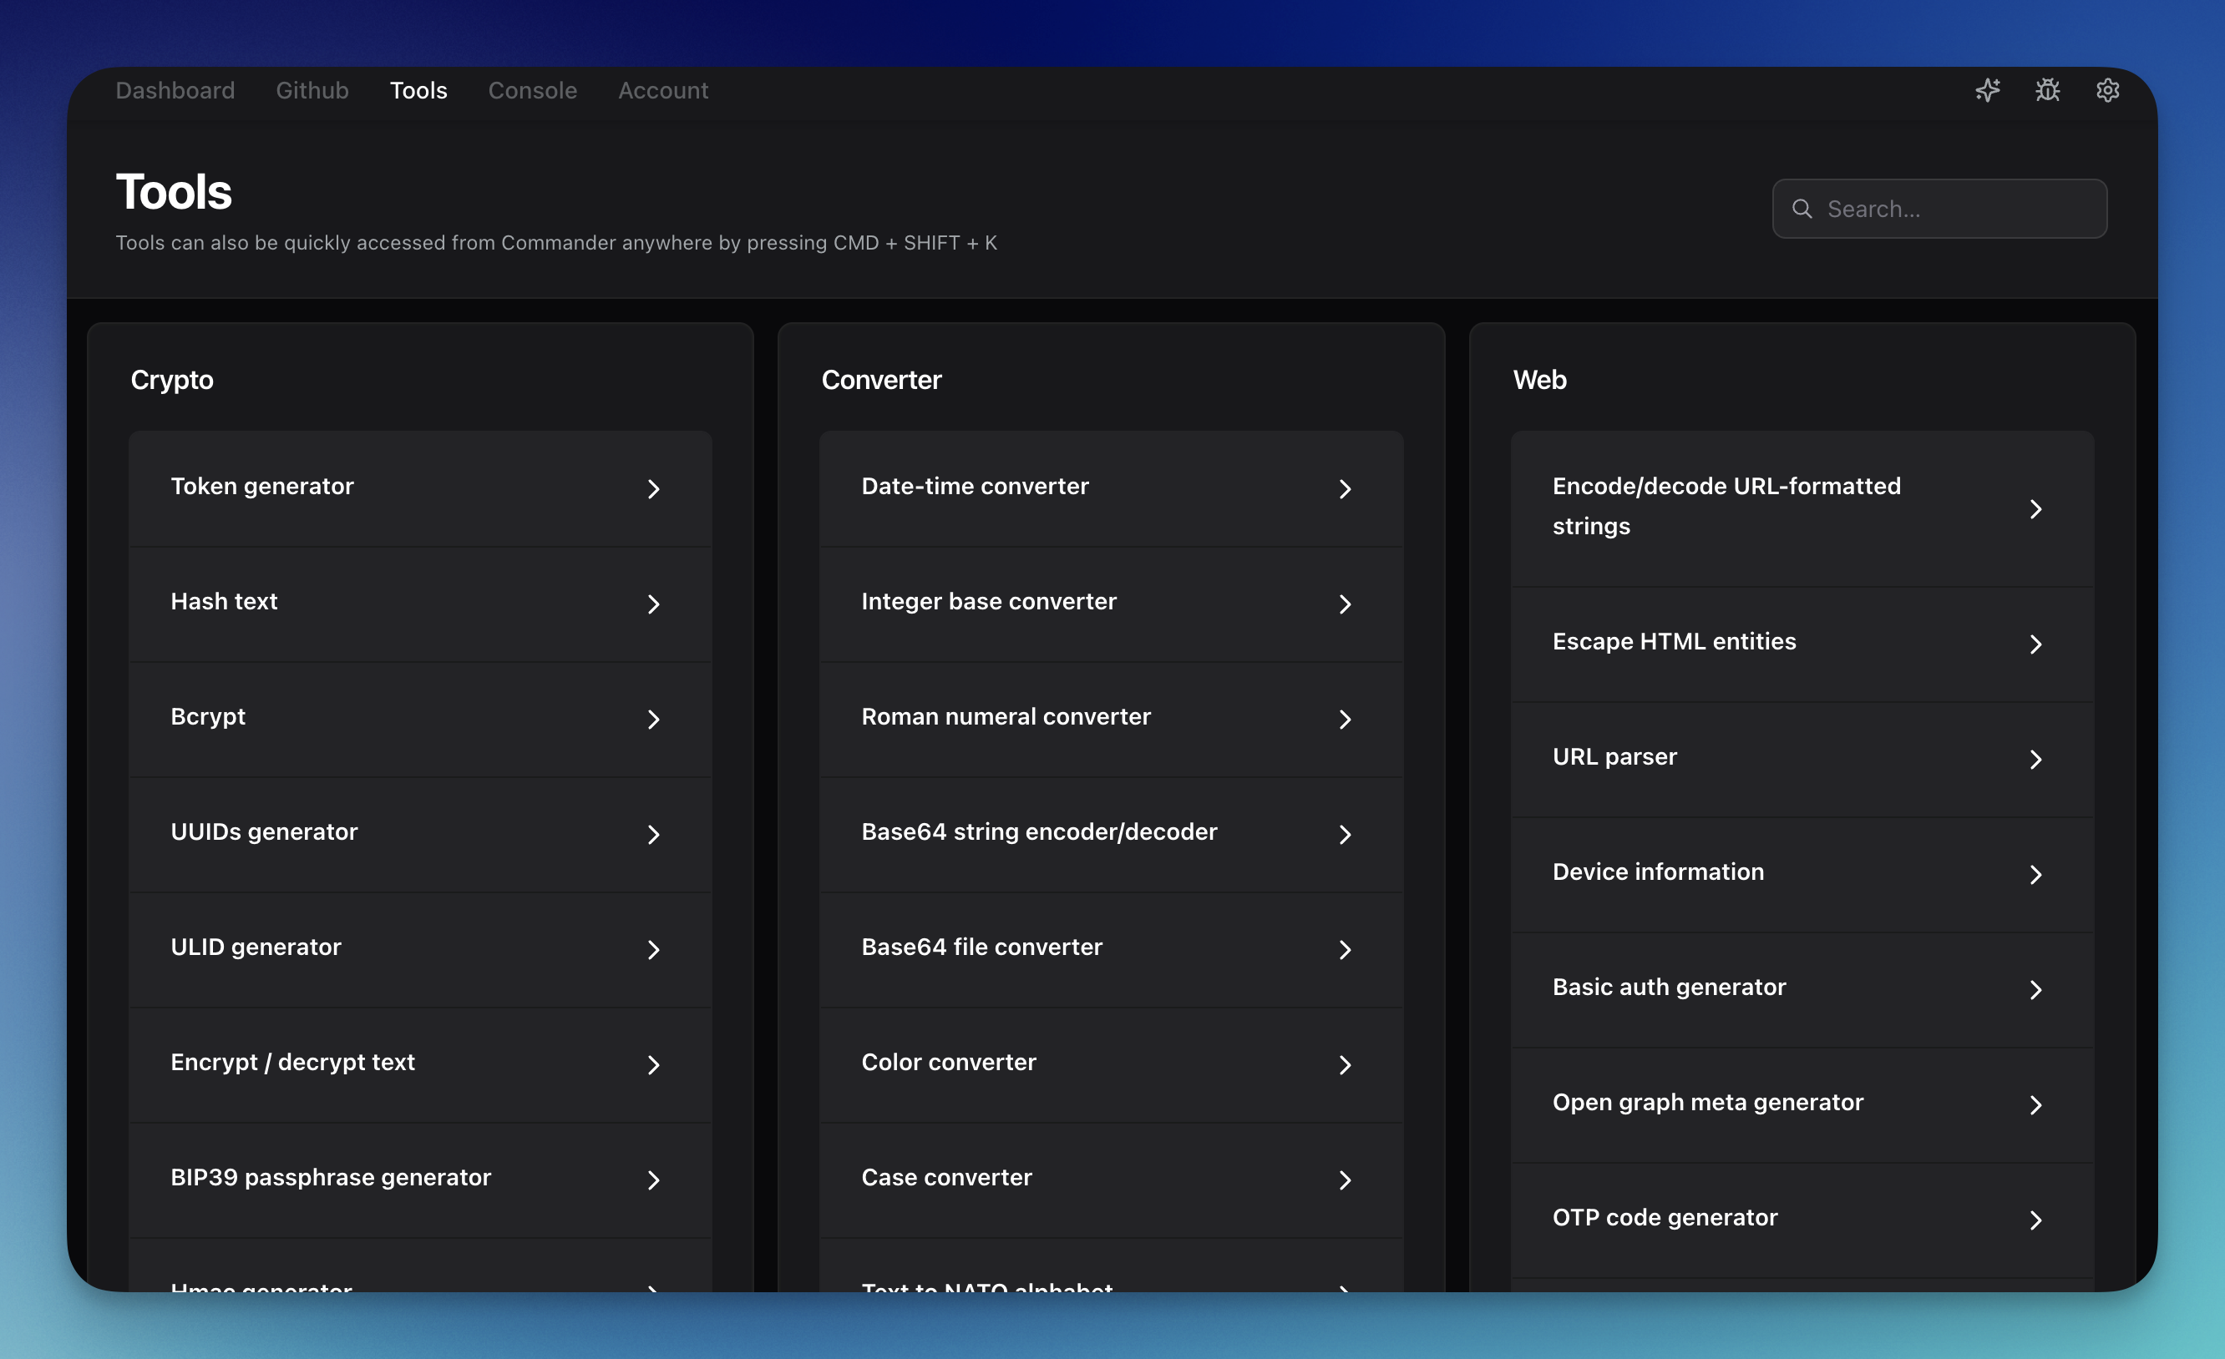
Task: Open Basic auth generator
Action: tap(1802, 990)
